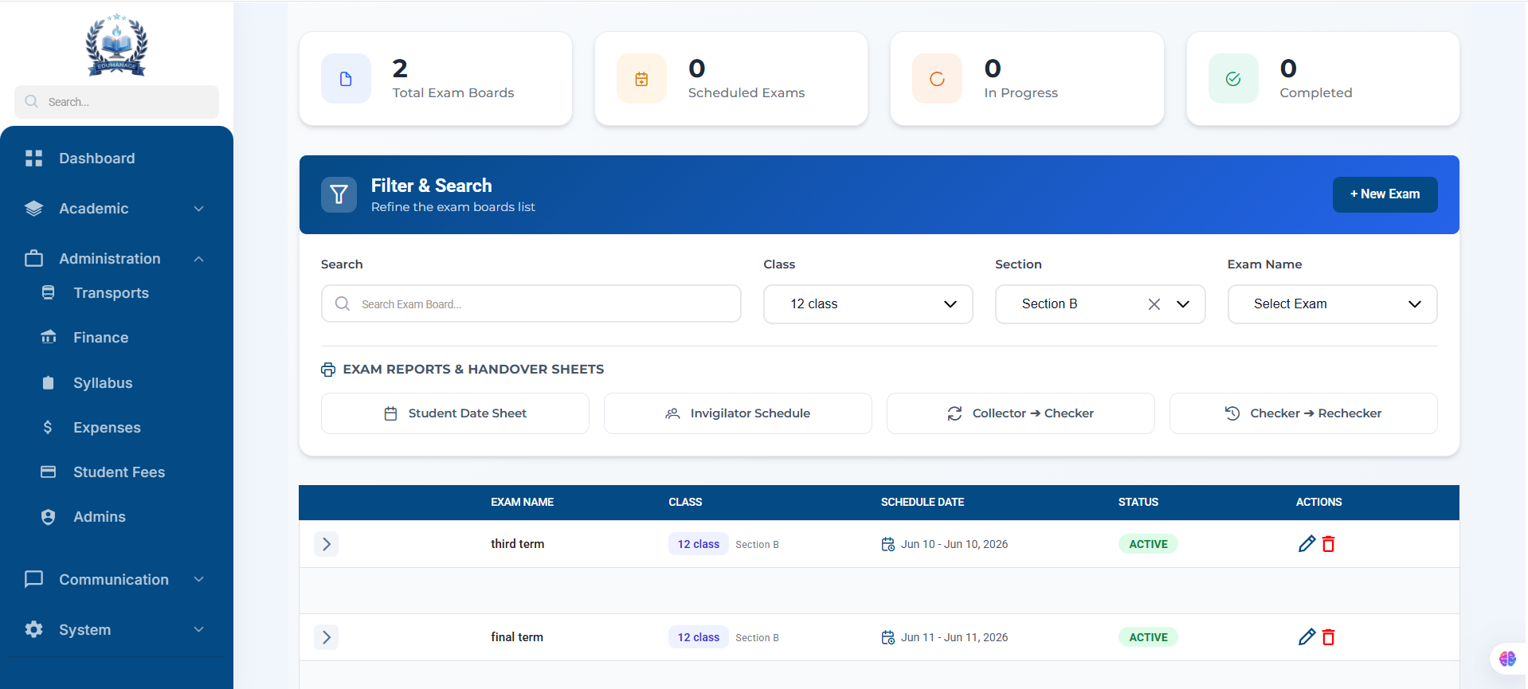This screenshot has width=1528, height=689.
Task: Open the Student Date Sheet report
Action: tap(455, 413)
